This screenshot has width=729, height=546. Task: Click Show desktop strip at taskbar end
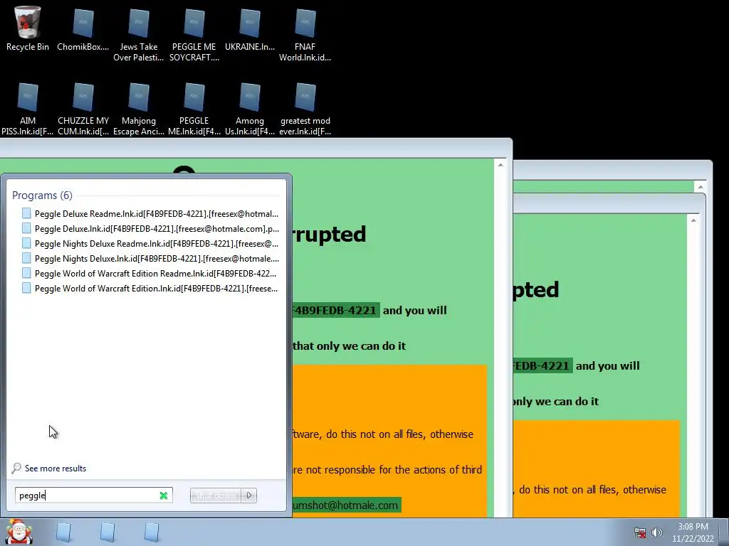click(725, 532)
